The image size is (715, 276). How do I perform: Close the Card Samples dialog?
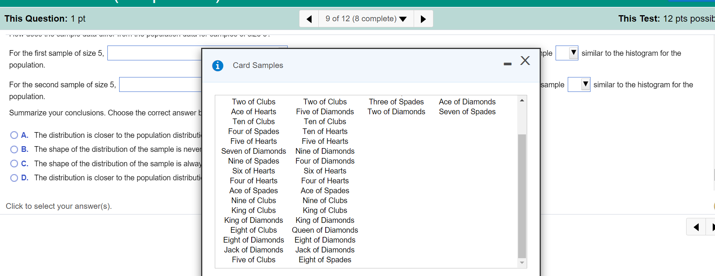pos(525,60)
